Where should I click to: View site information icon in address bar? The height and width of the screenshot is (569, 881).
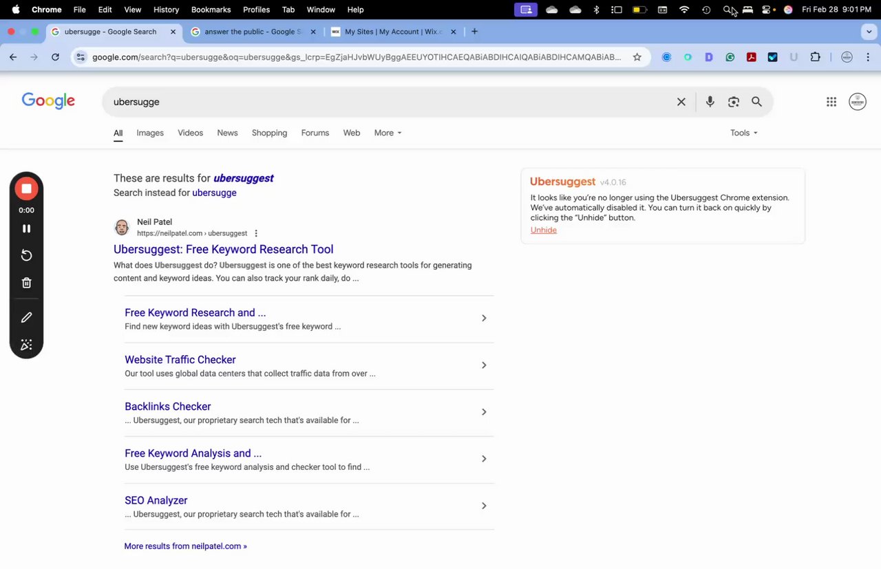[81, 57]
